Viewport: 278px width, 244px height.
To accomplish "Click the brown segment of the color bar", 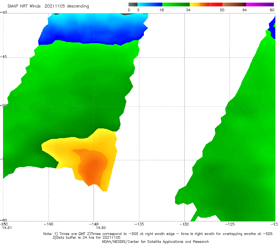I will [234, 5].
